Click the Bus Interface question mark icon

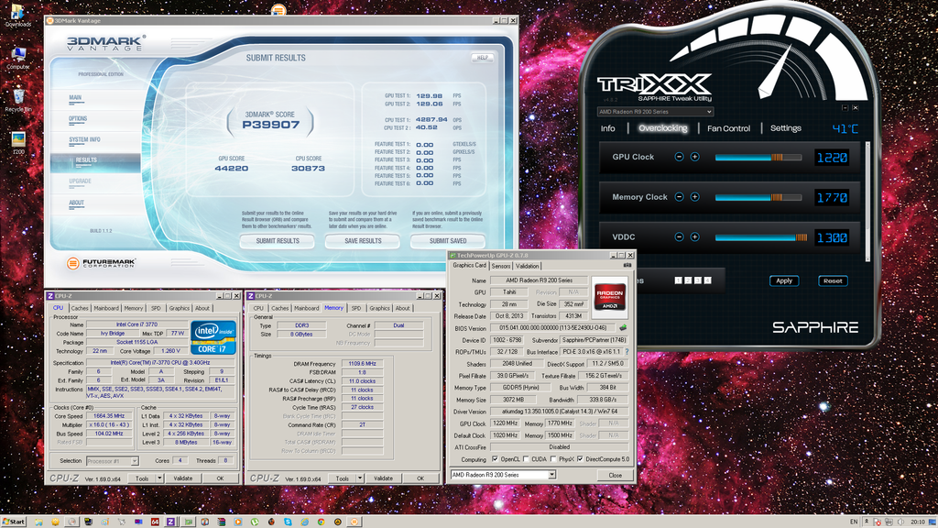tap(627, 352)
